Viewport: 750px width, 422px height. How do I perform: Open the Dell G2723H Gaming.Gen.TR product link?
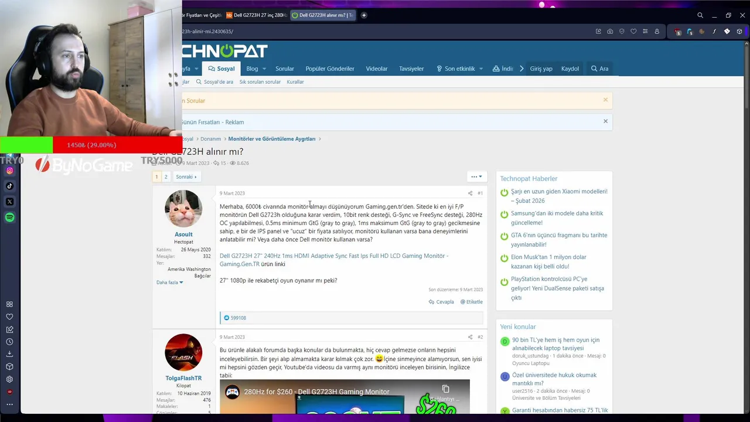click(334, 260)
